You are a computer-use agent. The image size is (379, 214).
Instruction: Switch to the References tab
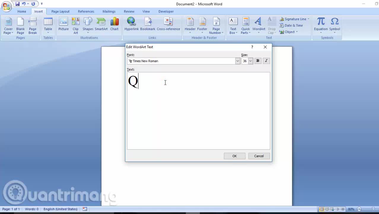pyautogui.click(x=86, y=11)
